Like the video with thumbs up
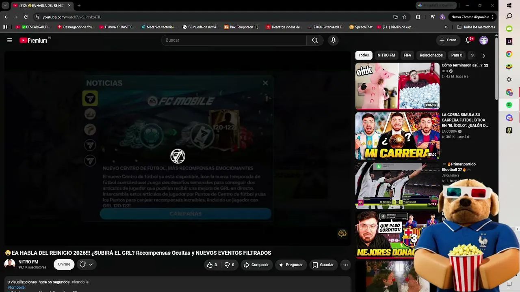The image size is (520, 292). click(212, 265)
